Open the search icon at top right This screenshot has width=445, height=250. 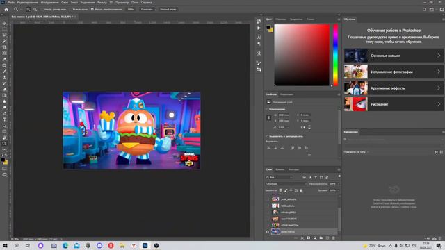coord(424,9)
